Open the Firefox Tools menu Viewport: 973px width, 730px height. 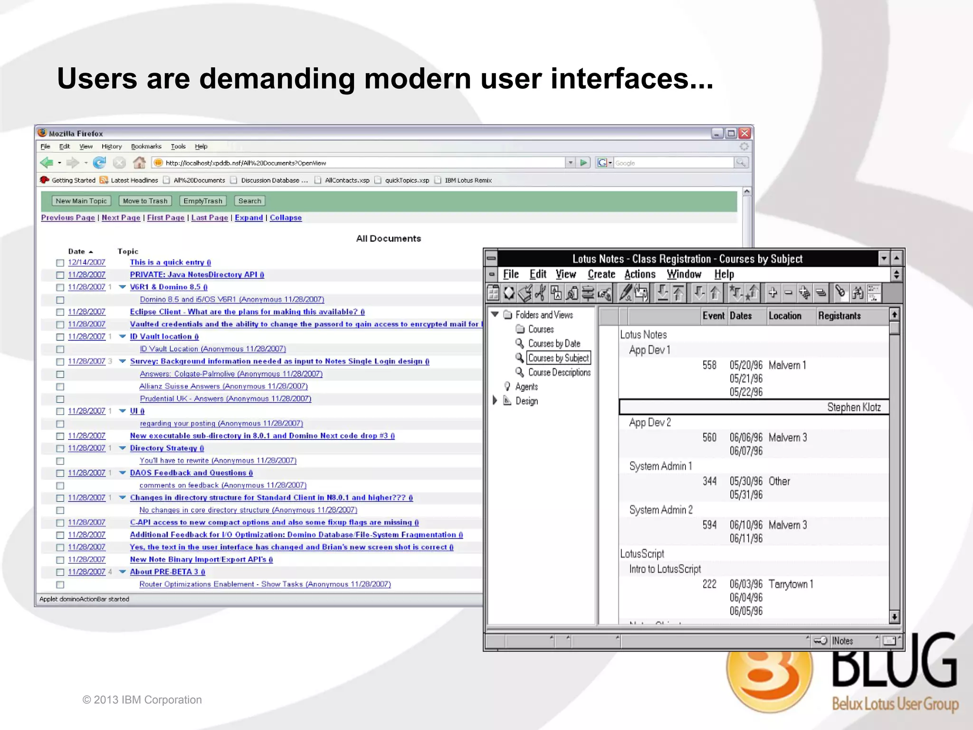tap(178, 146)
